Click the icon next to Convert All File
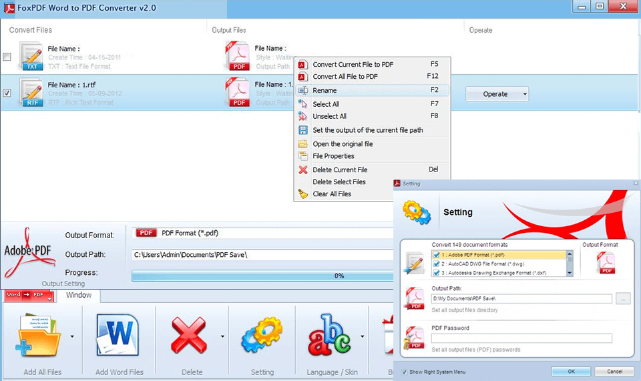The width and height of the screenshot is (641, 381). tap(302, 77)
